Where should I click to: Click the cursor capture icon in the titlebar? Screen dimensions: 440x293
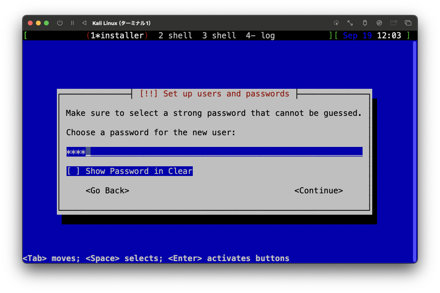(x=336, y=23)
